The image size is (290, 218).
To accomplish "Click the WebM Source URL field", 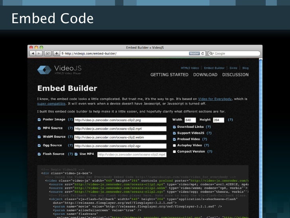I will click(120, 137).
